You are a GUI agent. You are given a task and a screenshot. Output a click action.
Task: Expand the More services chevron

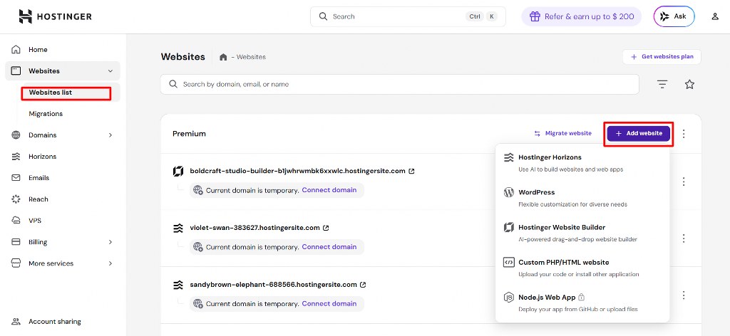click(x=110, y=263)
